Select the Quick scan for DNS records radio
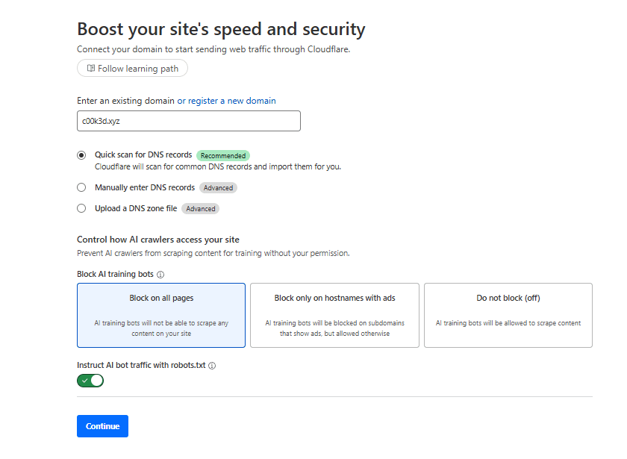This screenshot has width=627, height=459. pos(81,155)
